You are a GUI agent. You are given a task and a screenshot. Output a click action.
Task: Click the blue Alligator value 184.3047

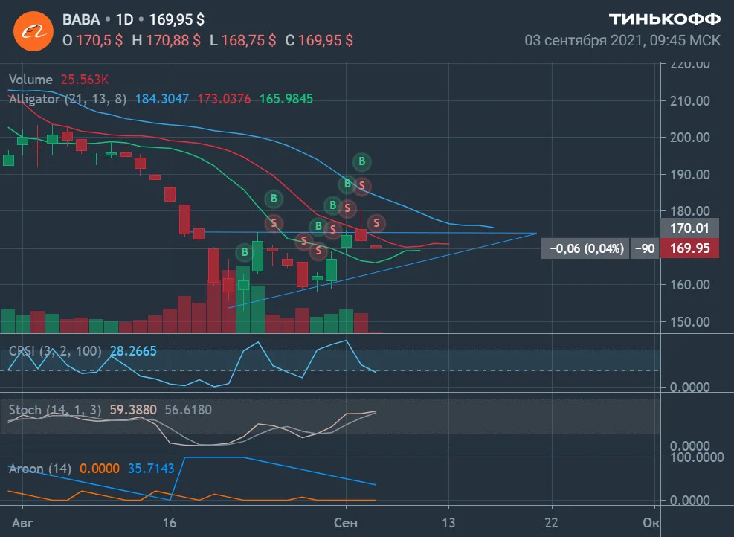click(x=162, y=99)
